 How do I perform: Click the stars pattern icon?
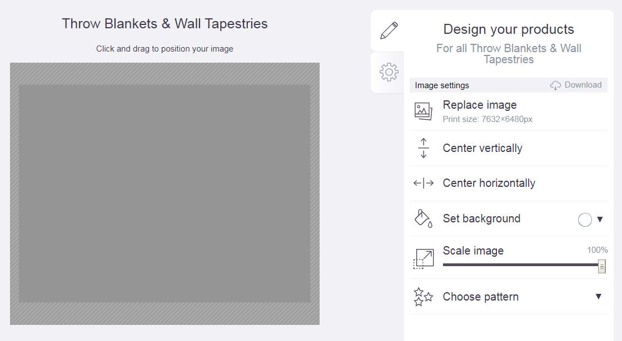(x=423, y=297)
